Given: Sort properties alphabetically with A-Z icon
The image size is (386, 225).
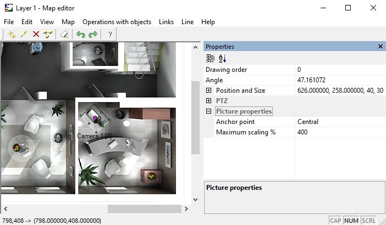Looking at the screenshot, I should pos(222,59).
